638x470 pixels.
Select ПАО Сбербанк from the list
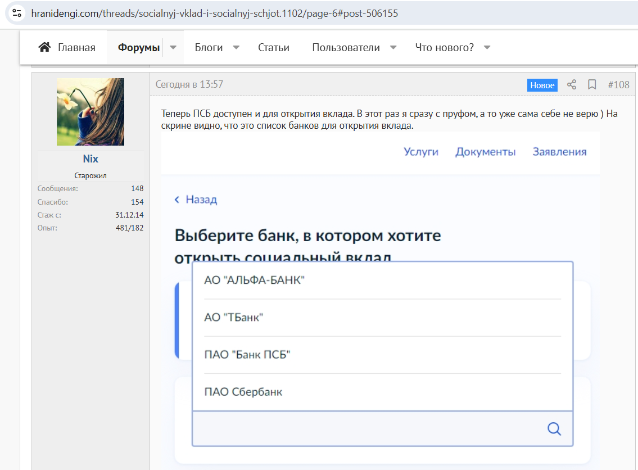[382, 392]
